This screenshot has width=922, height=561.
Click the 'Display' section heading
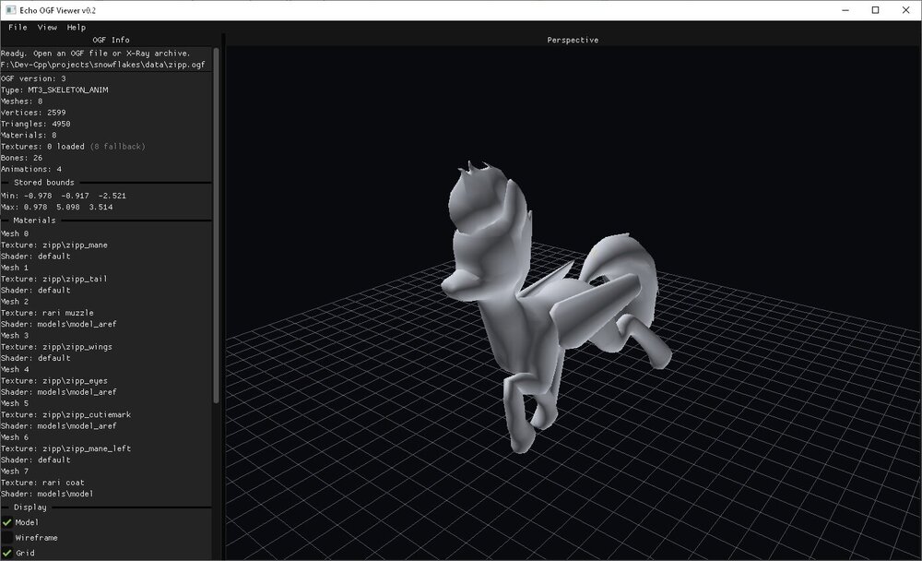(30, 507)
